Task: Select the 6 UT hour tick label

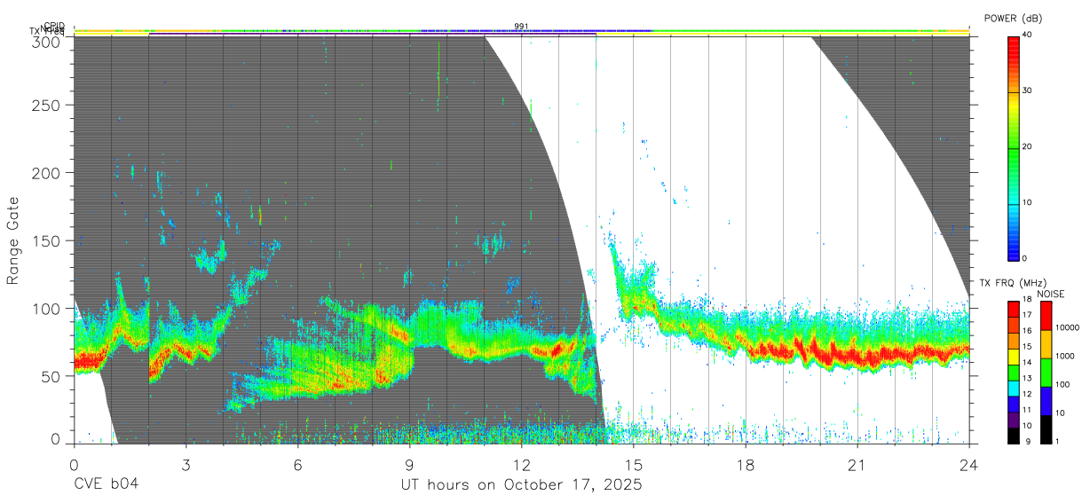Action: pos(297,465)
